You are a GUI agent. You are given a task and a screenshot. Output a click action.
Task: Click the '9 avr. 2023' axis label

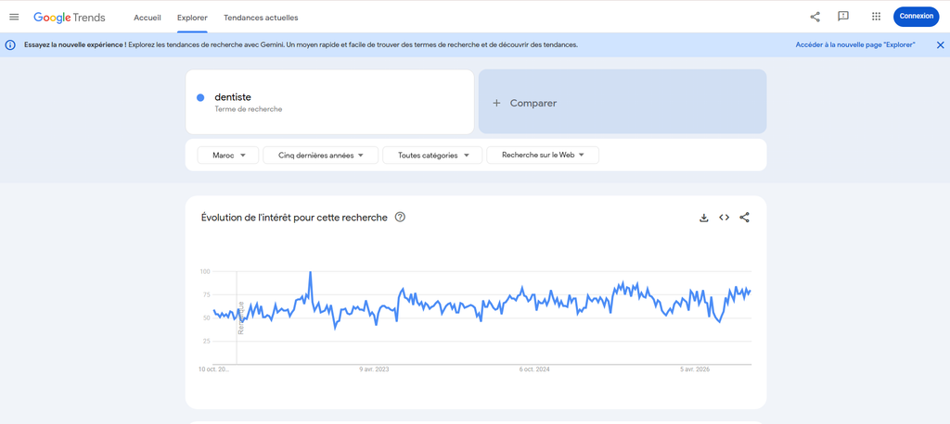pos(375,369)
